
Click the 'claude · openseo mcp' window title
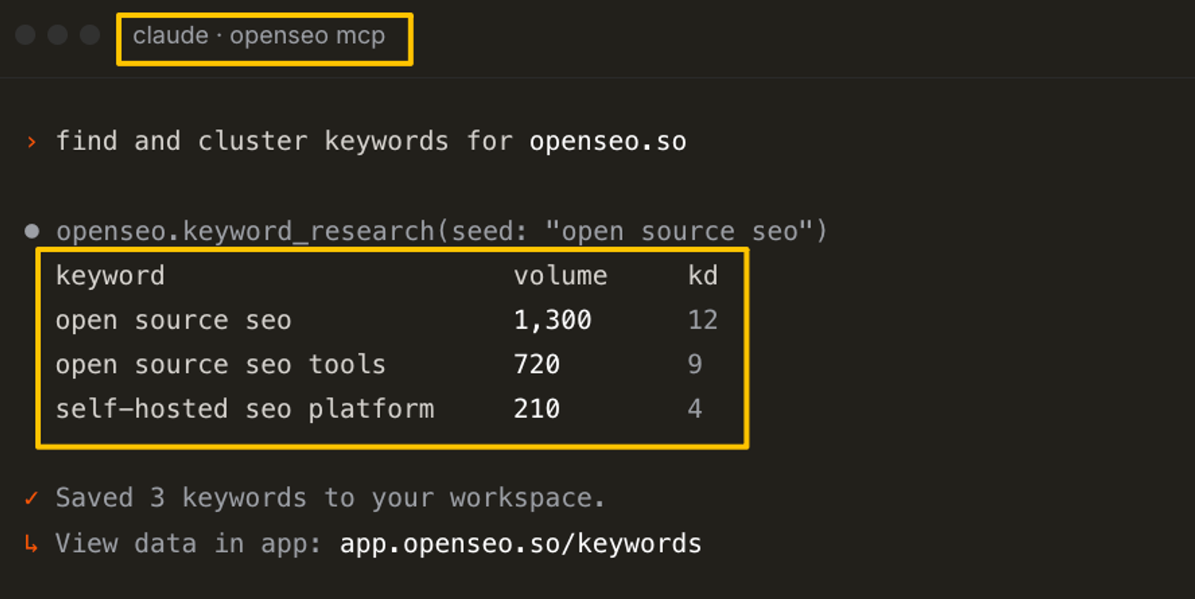click(x=259, y=36)
